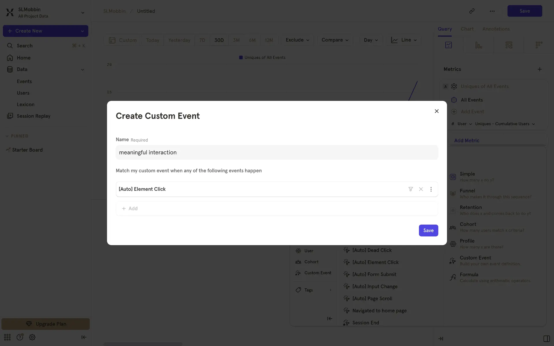Open the apps grid icon in bottom-left

point(7,337)
